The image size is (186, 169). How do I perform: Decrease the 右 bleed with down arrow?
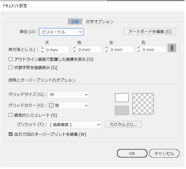[x=139, y=51]
